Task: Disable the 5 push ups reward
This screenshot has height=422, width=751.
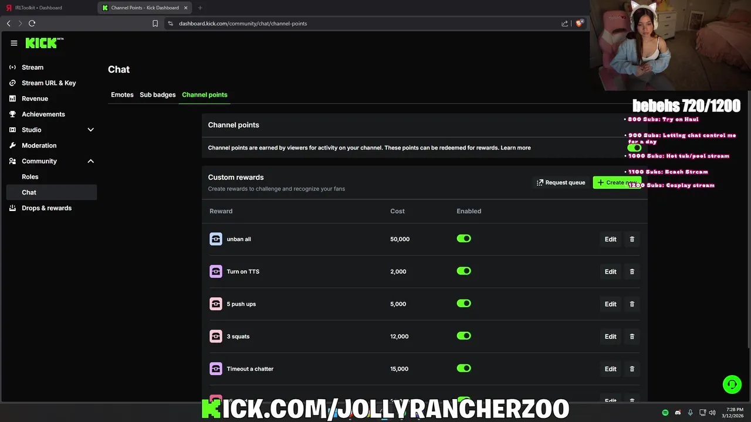Action: tap(464, 304)
